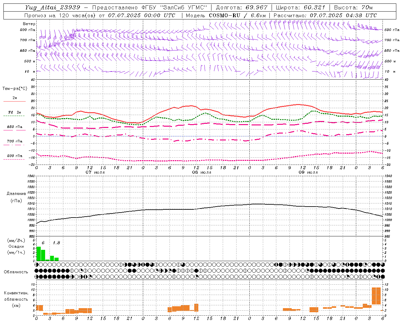Click the Давление pressure label
This screenshot has height=321, width=401.
(16, 194)
